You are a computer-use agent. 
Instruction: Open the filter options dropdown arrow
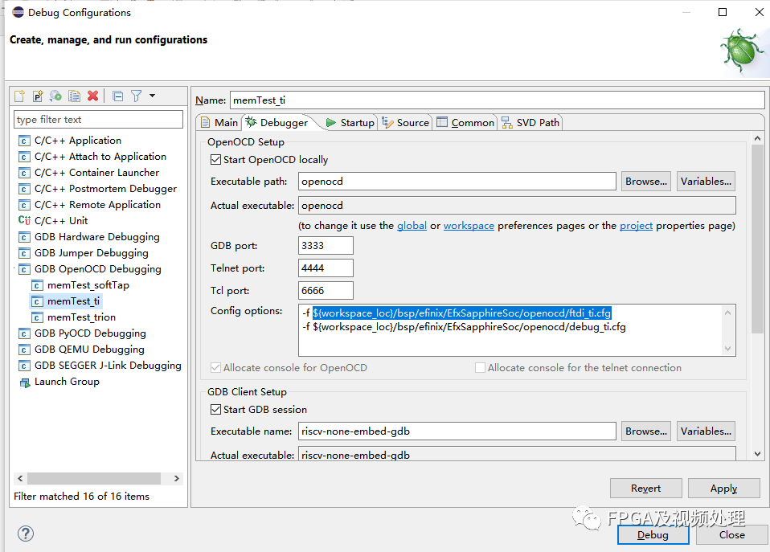(152, 96)
